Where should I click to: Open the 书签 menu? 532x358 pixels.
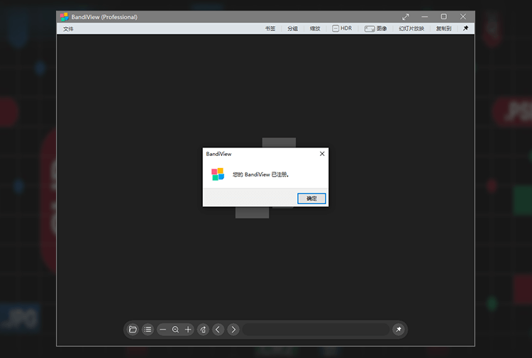pos(270,28)
